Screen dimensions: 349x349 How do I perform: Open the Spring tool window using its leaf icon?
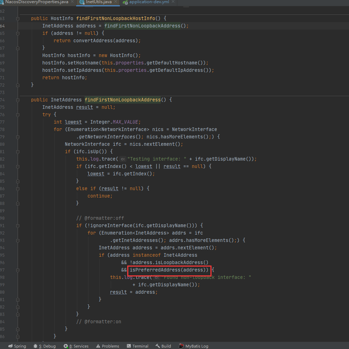tap(10, 346)
